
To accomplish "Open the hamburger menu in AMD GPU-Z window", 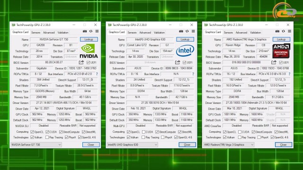I will [x=289, y=31].
